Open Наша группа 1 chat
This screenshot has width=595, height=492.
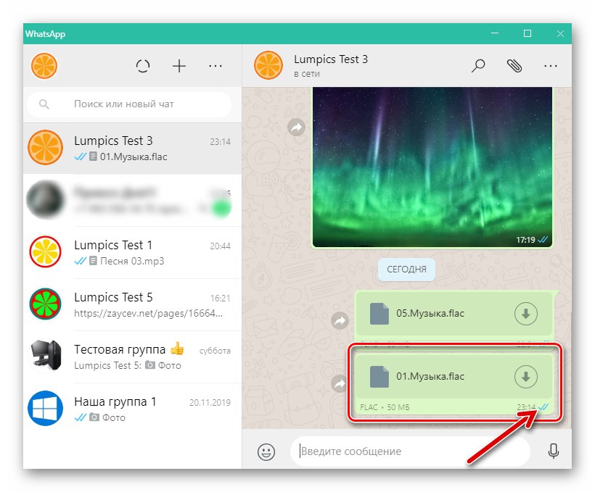(x=132, y=409)
